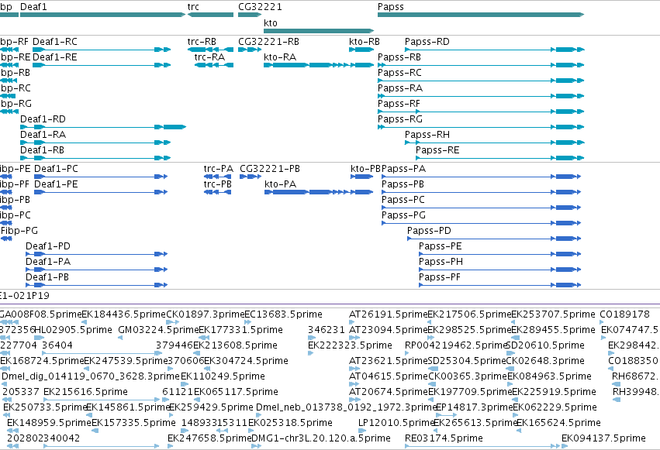The height and width of the screenshot is (450, 660).
Task: Click the Papss-RE transcript
Action: point(500,158)
